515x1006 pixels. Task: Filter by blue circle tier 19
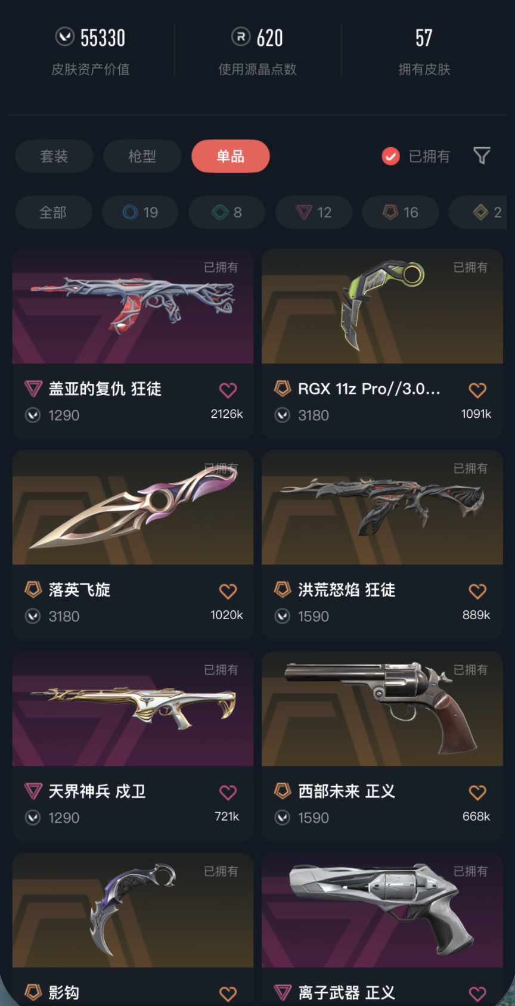click(140, 212)
